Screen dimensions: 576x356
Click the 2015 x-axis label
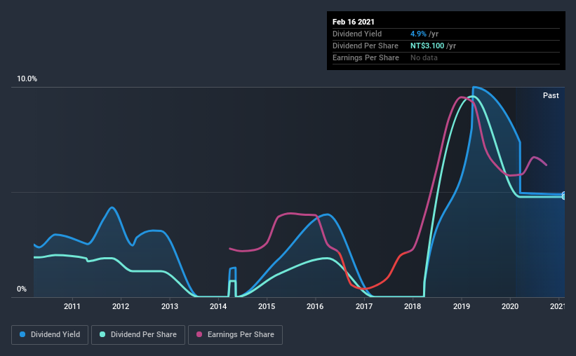click(x=267, y=306)
